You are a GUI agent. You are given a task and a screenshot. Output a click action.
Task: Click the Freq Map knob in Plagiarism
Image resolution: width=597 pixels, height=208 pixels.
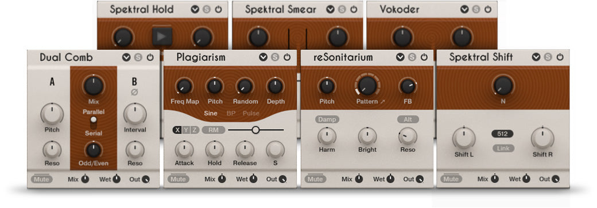[184, 86]
